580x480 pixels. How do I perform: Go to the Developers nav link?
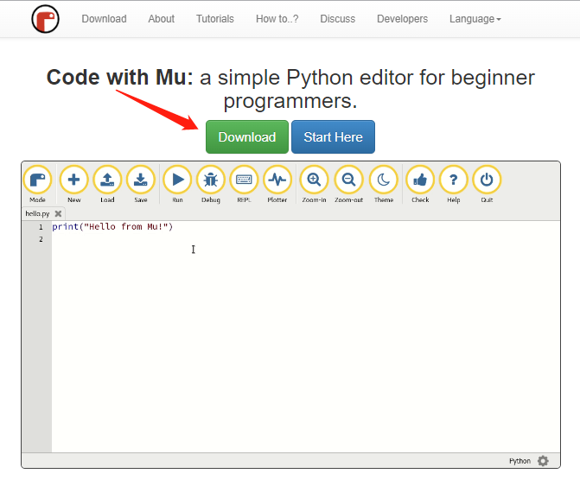point(402,19)
